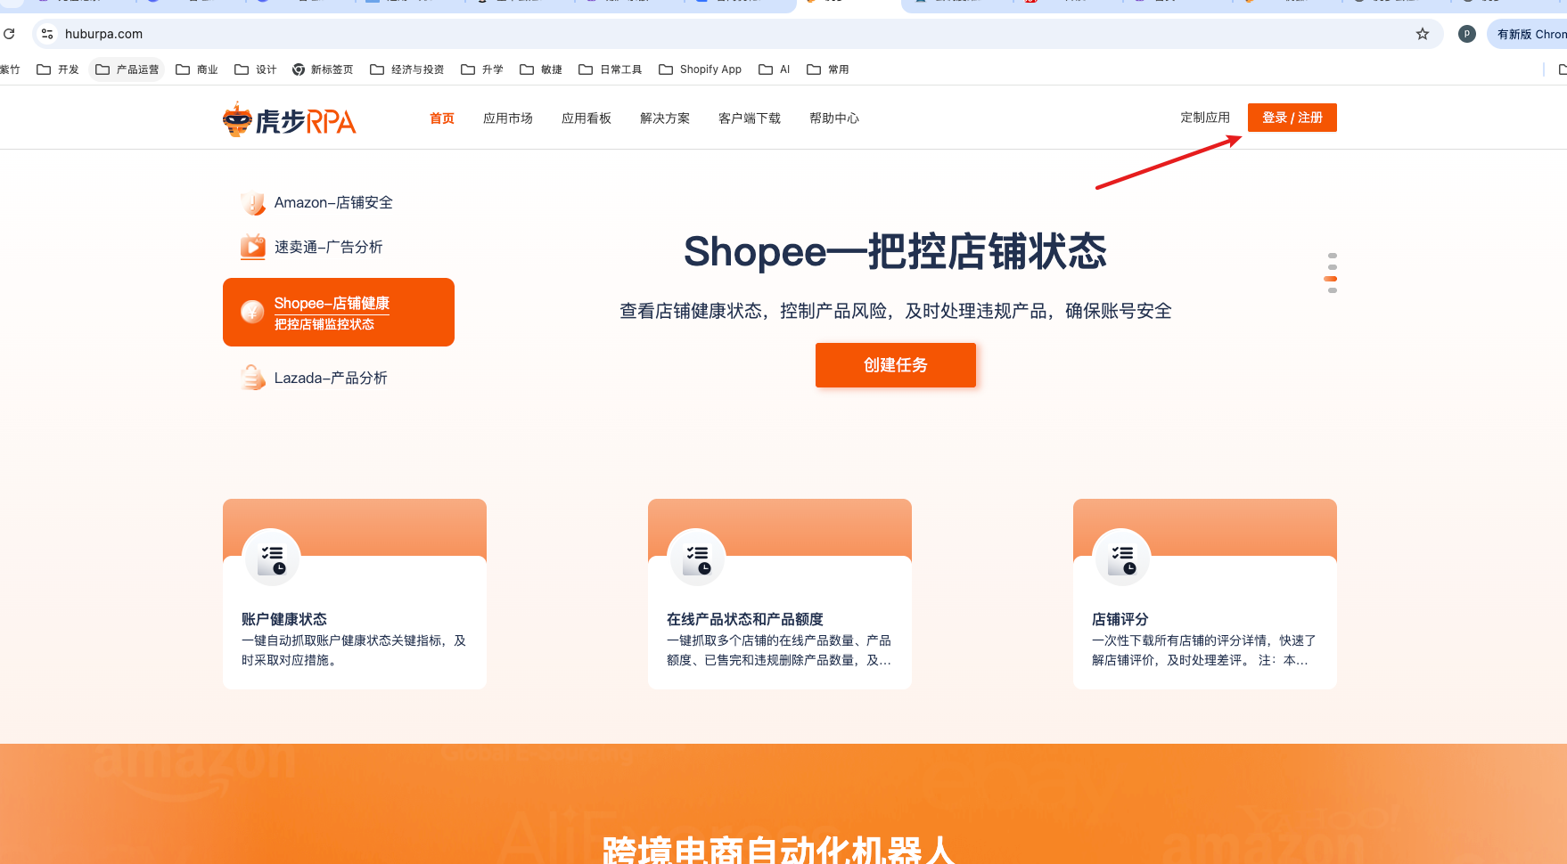Image resolution: width=1567 pixels, height=864 pixels.
Task: Open the 敏捷 bookmark folder
Action: pos(541,69)
